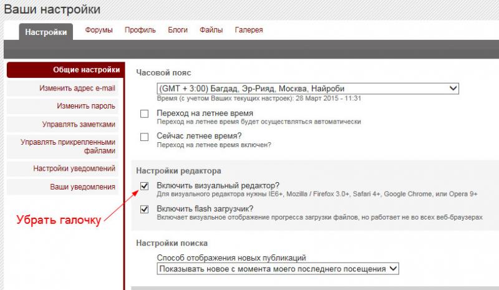Open the Файлы tab
This screenshot has width=499, height=290.
(211, 30)
